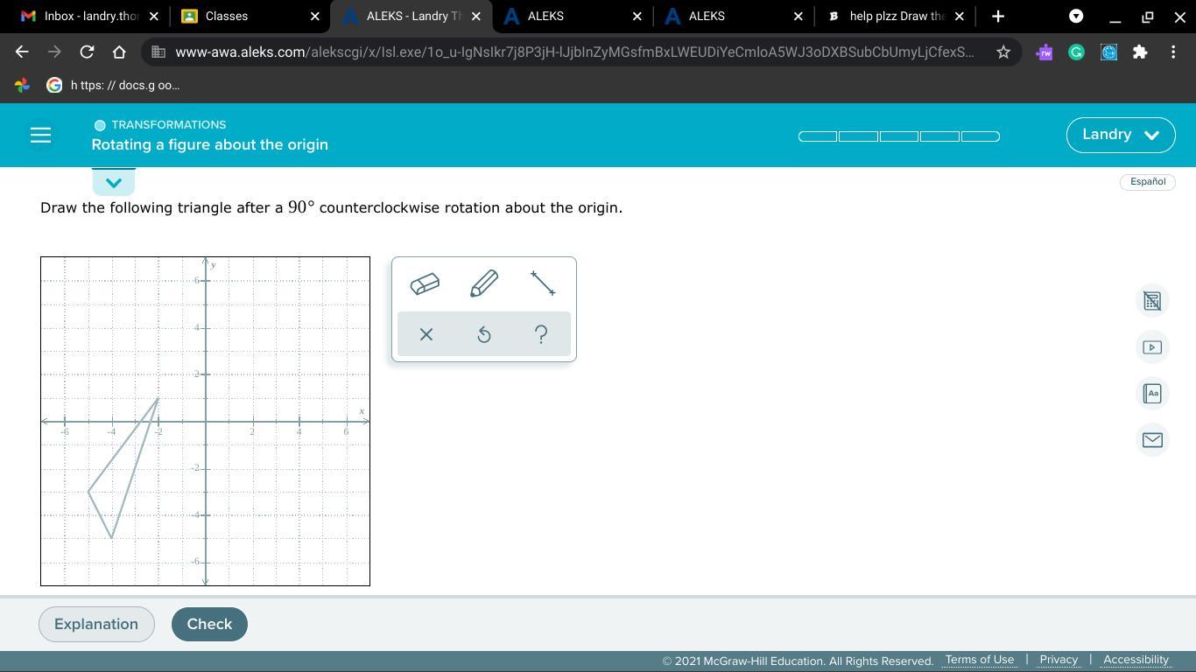
Task: Undo the last drawing action
Action: [484, 334]
